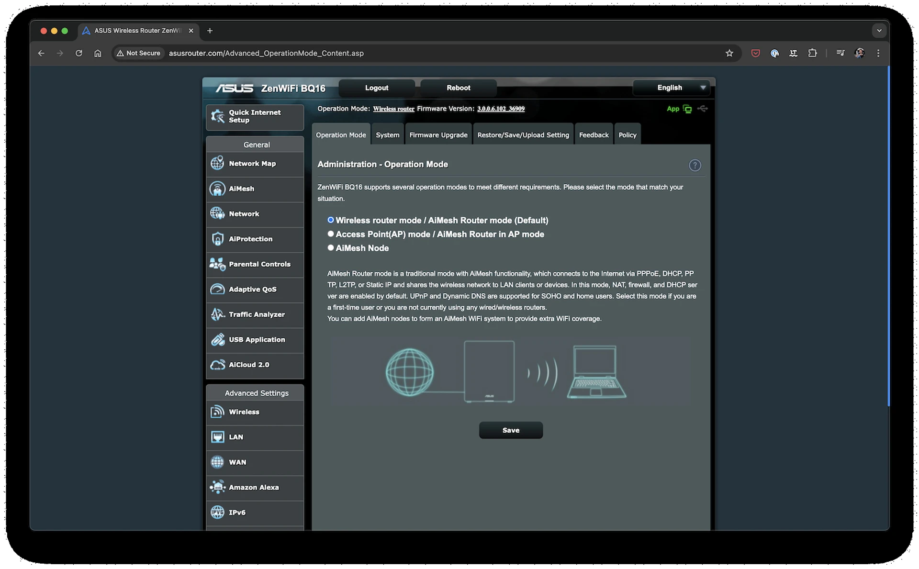Click the Not Secure site info chip
Screen dimensions: 919x569
(x=138, y=53)
